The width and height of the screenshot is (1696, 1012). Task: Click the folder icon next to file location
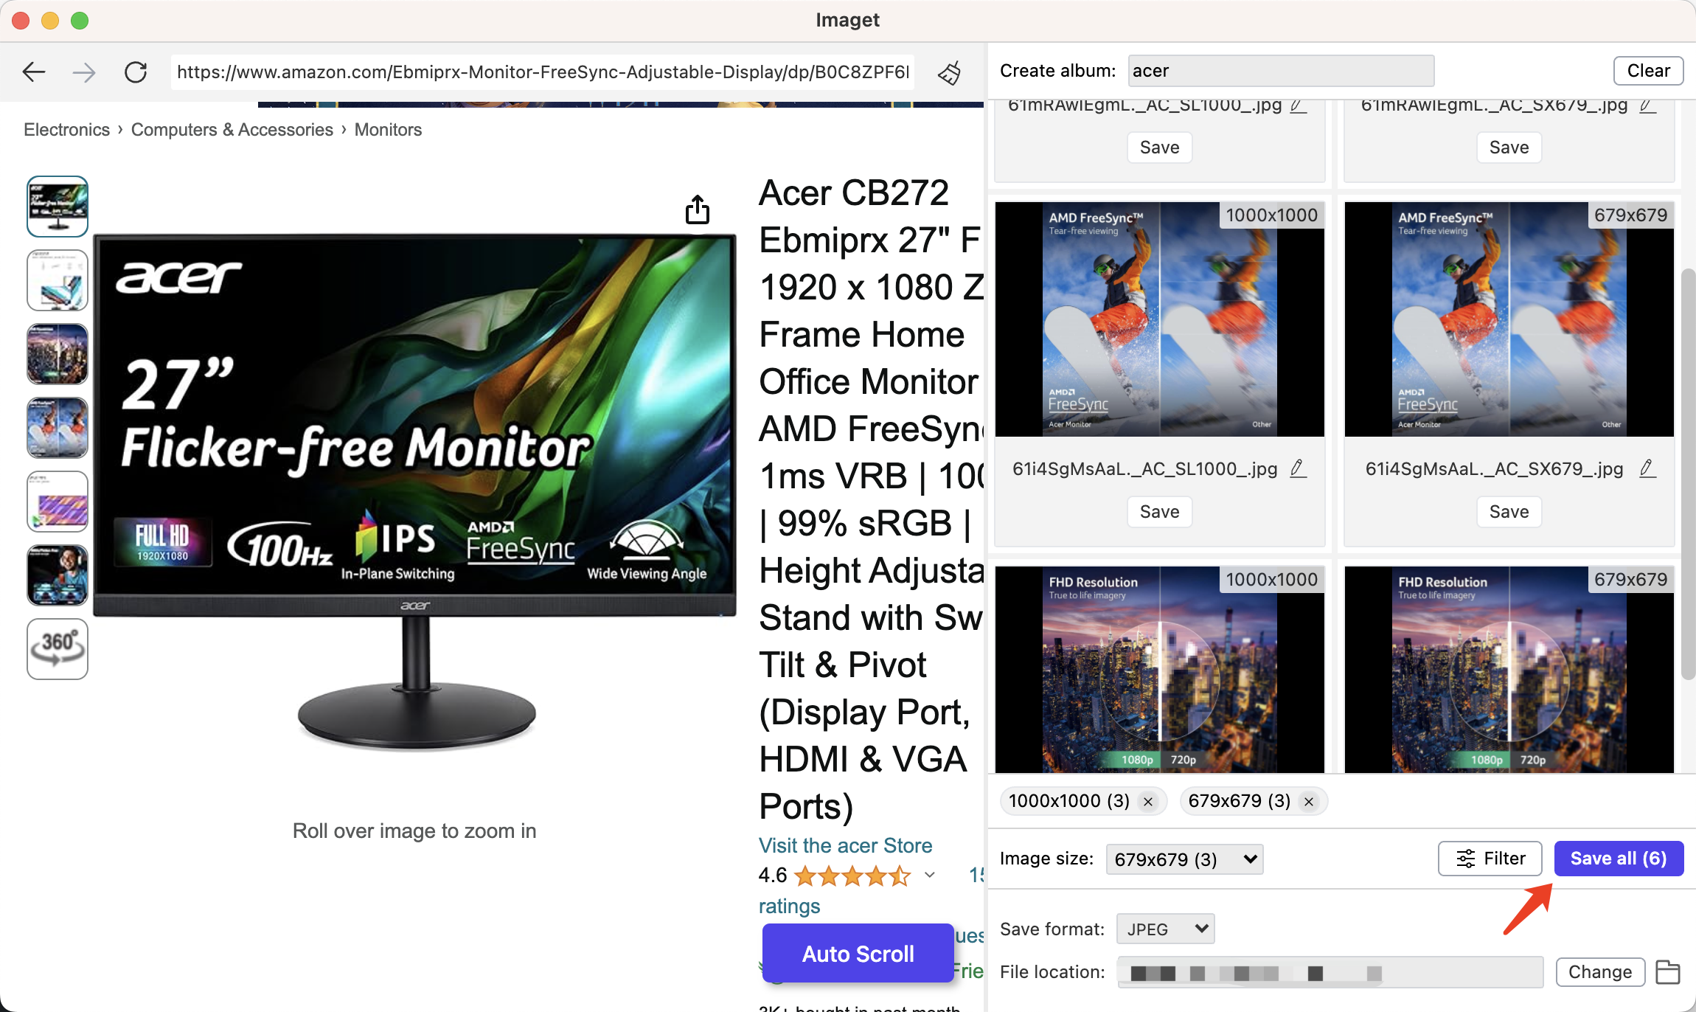coord(1667,972)
